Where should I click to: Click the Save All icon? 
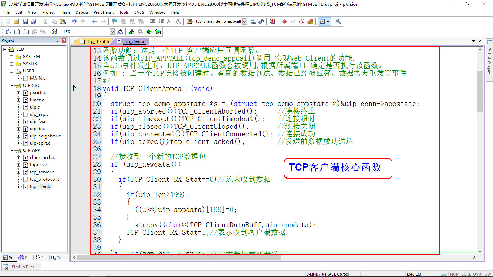pos(34,22)
